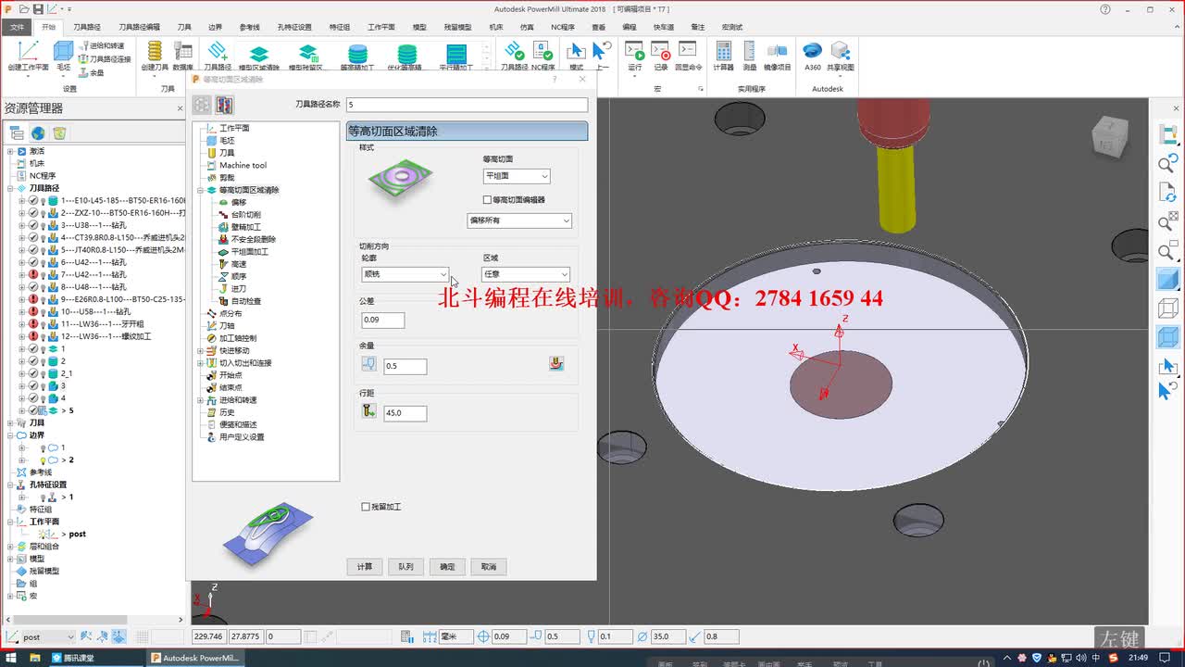Select the 模型区域清除 strategy icon
Screen dimensions: 1185x667
pos(258,57)
